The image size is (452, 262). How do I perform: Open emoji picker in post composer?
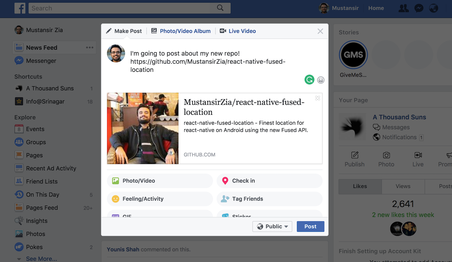[x=321, y=80]
